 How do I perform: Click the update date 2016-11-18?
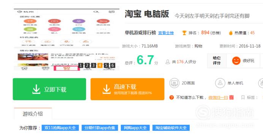(x=250, y=46)
